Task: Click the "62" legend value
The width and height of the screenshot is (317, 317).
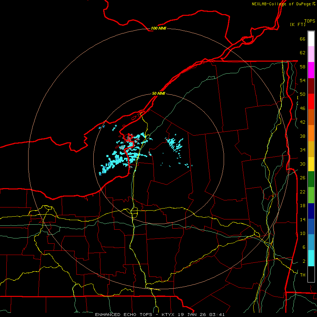Action: (x=303, y=53)
